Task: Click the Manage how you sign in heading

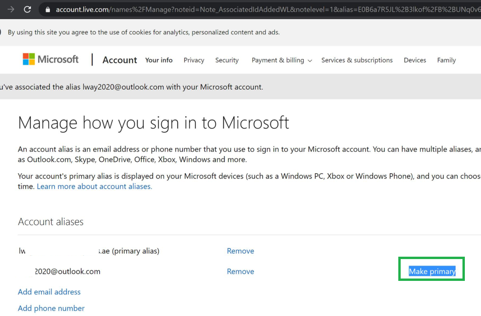Action: point(154,123)
